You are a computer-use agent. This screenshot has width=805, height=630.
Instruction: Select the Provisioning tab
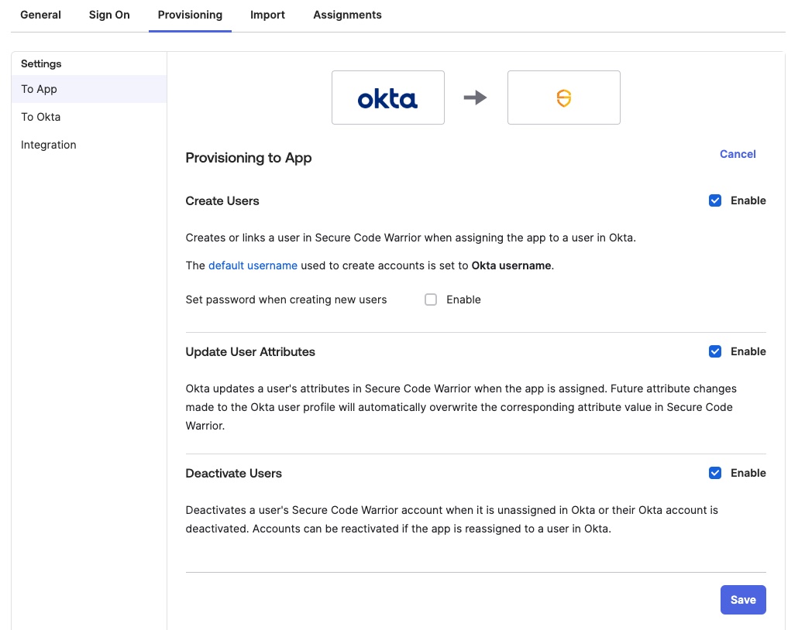tap(190, 15)
